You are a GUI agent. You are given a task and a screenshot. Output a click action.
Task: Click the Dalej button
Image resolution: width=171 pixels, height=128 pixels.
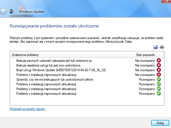160,123
